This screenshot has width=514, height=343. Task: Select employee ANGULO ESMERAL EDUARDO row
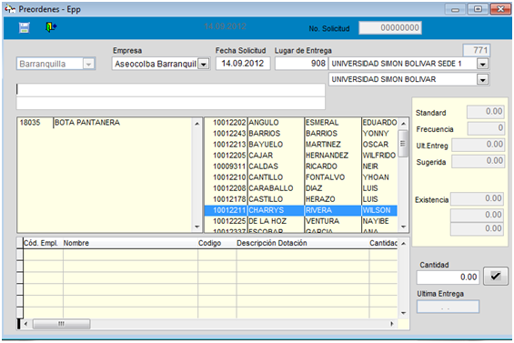pos(301,123)
